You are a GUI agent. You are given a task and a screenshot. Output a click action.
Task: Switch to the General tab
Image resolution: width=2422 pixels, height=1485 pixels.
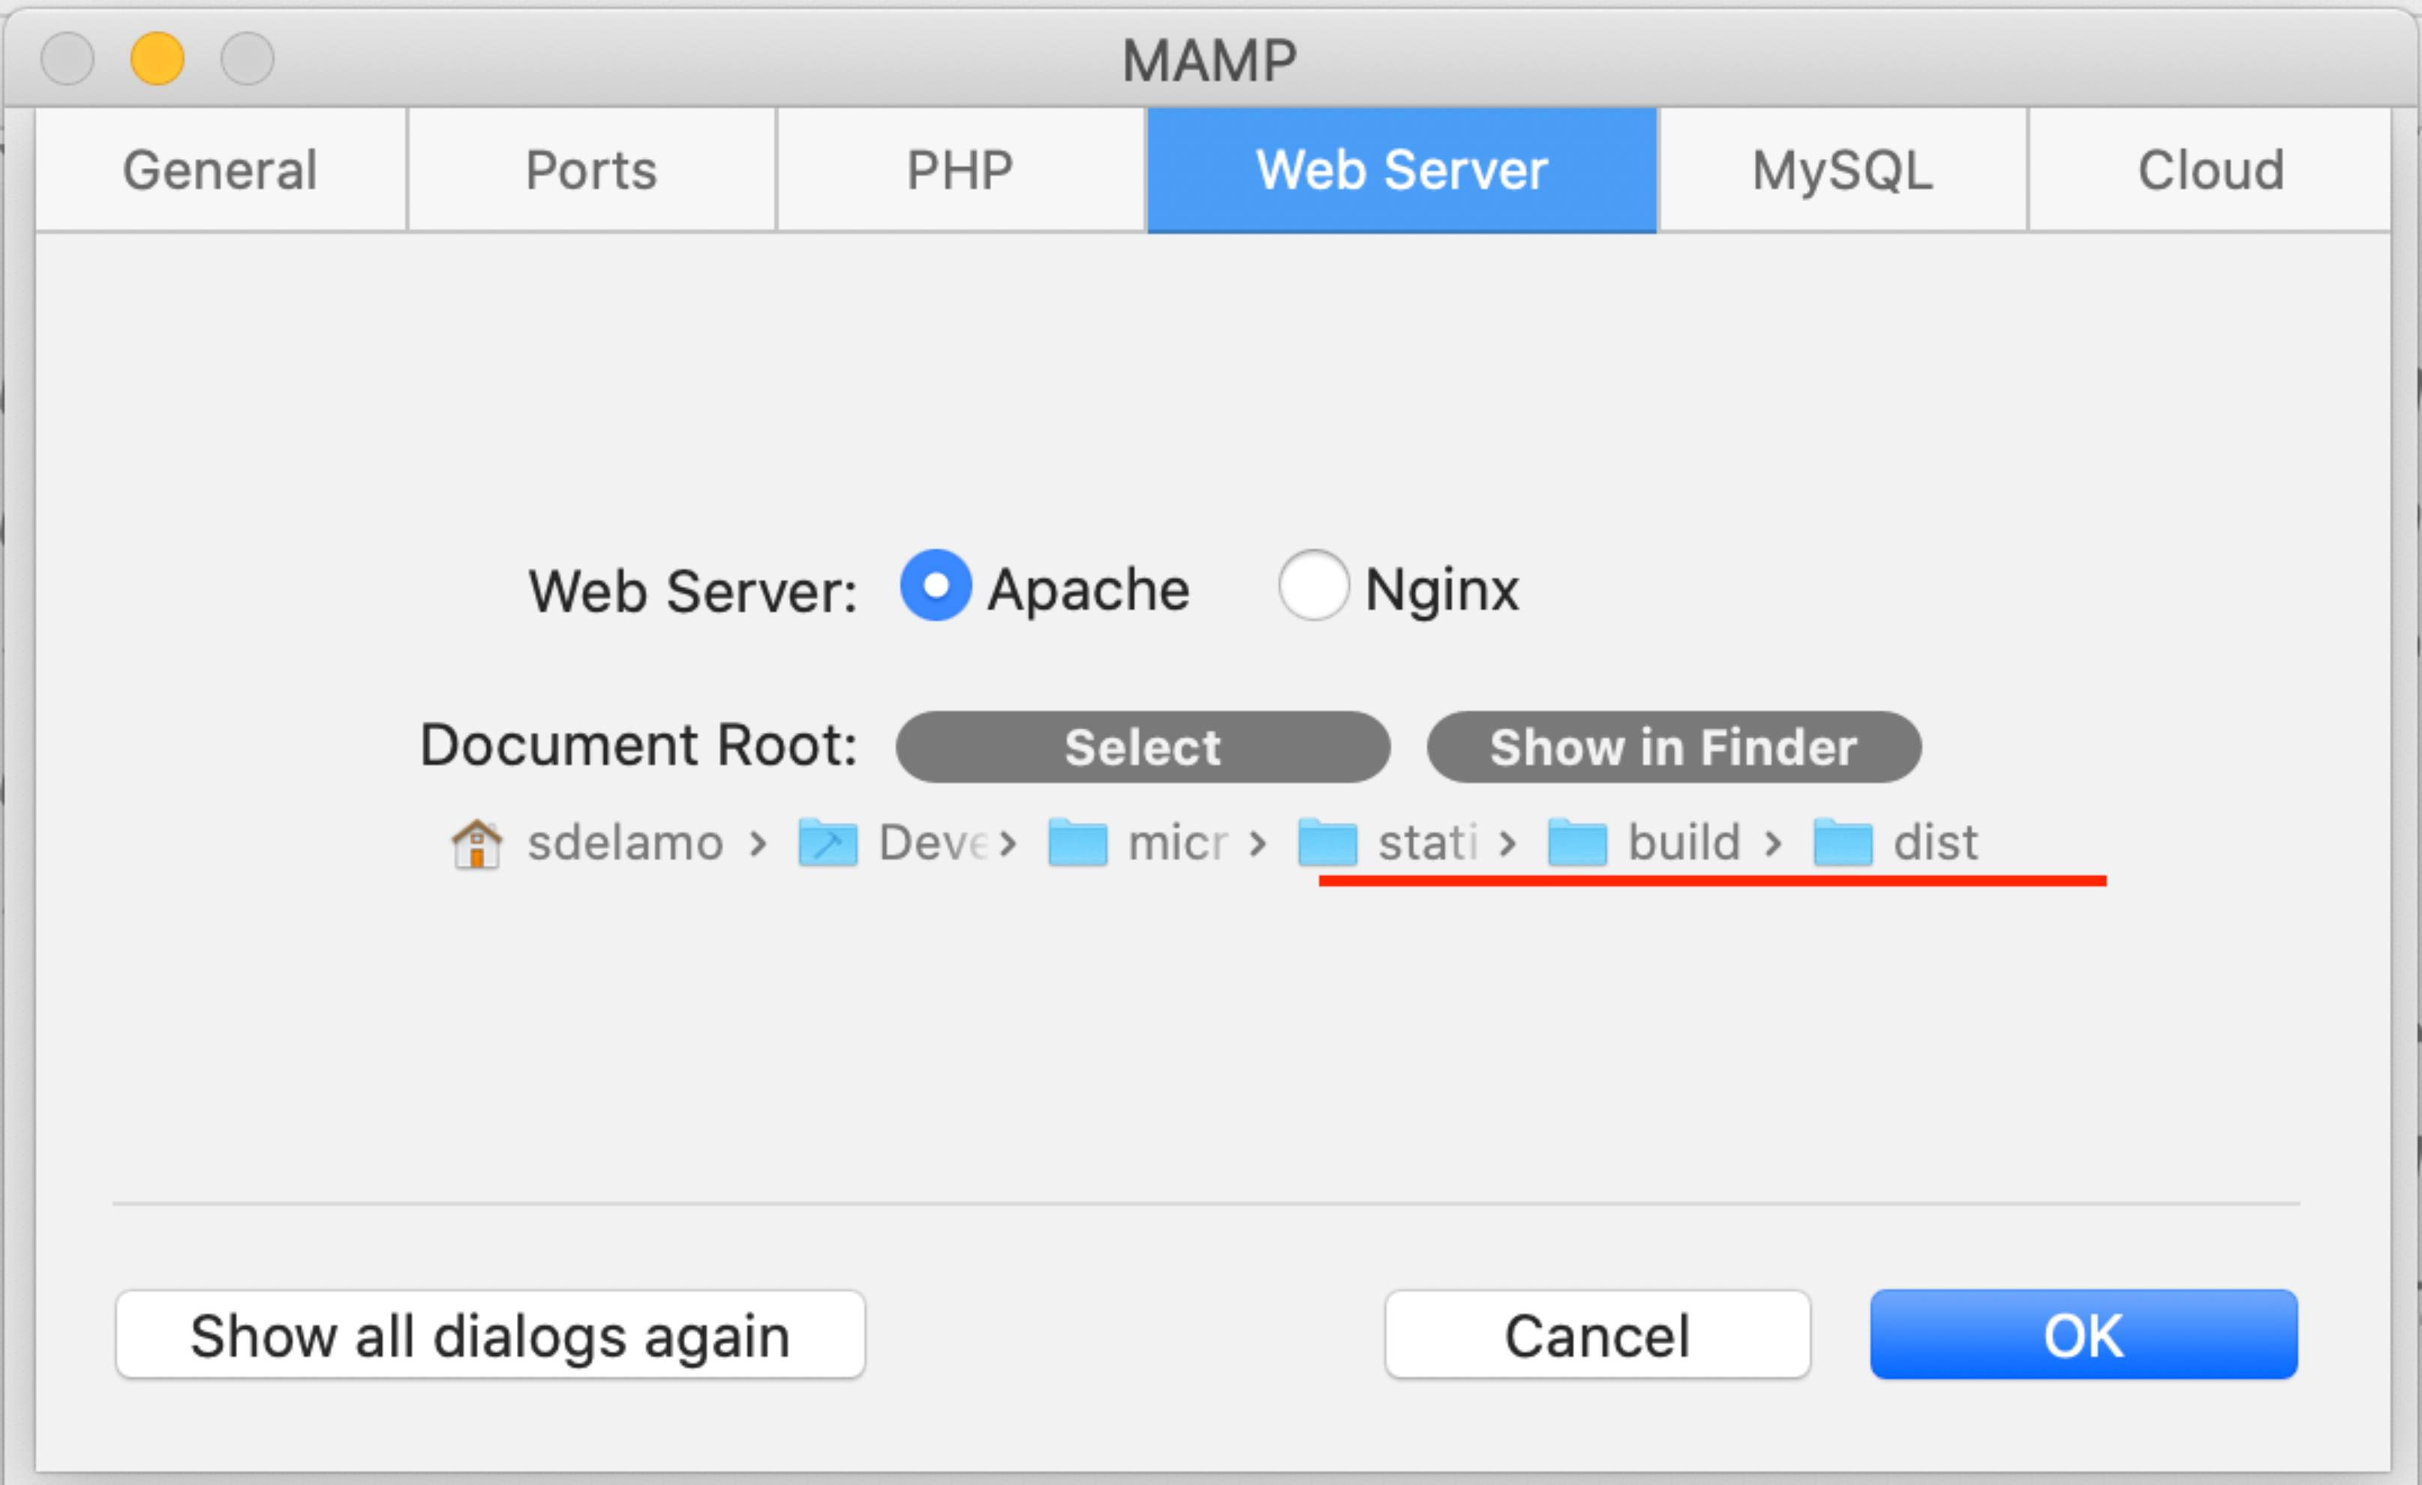[220, 170]
